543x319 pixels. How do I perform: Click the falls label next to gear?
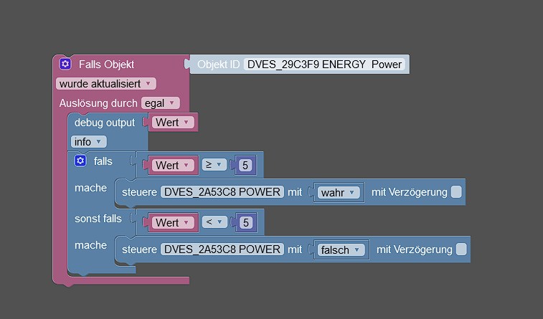point(103,161)
